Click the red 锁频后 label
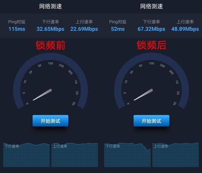 point(151,45)
